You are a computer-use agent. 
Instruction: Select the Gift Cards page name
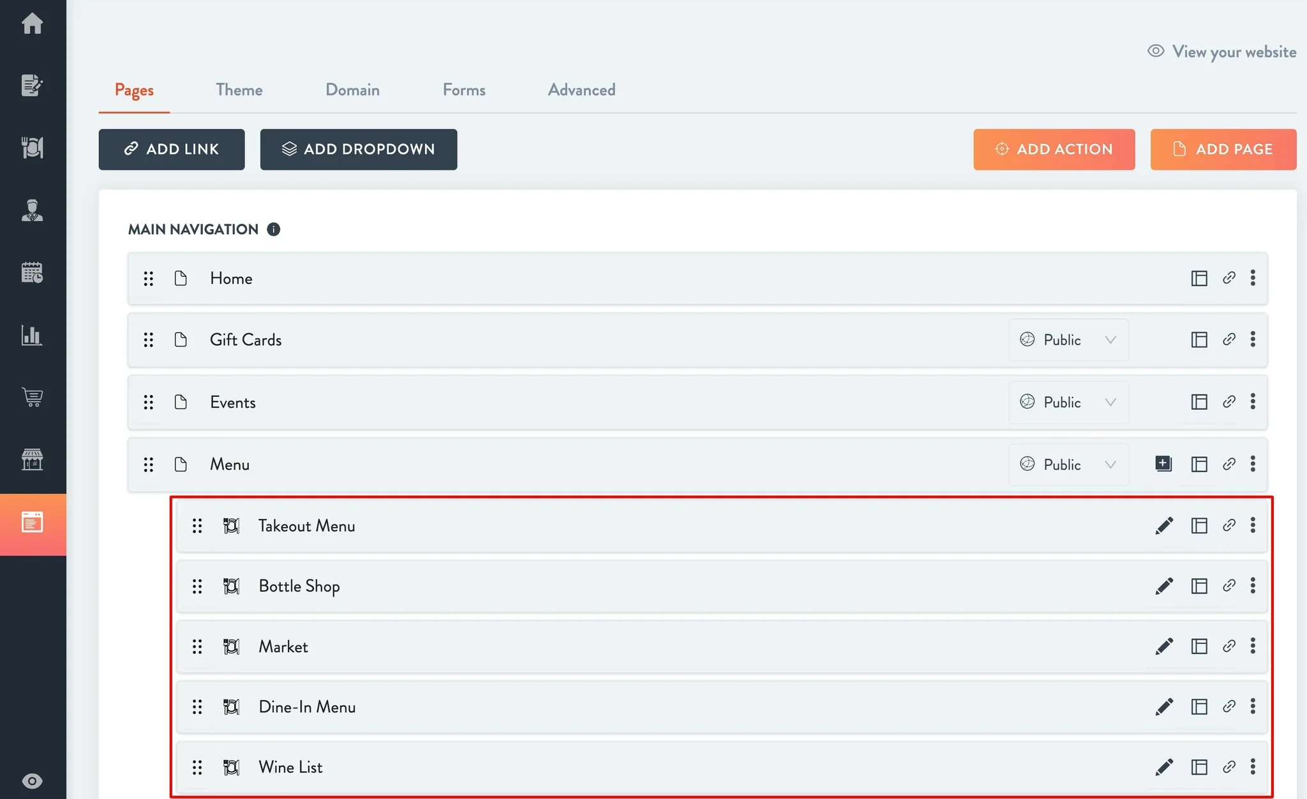246,340
